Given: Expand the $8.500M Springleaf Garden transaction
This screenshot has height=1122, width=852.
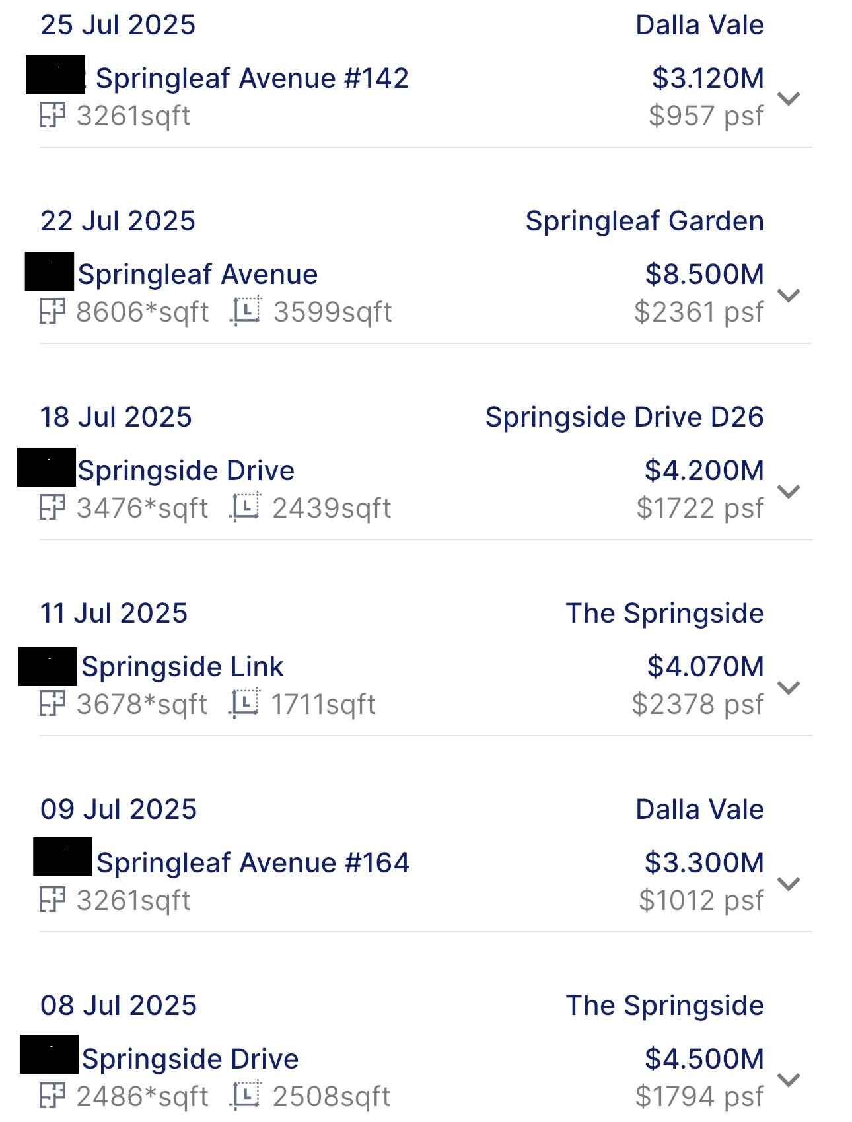Looking at the screenshot, I should (789, 295).
